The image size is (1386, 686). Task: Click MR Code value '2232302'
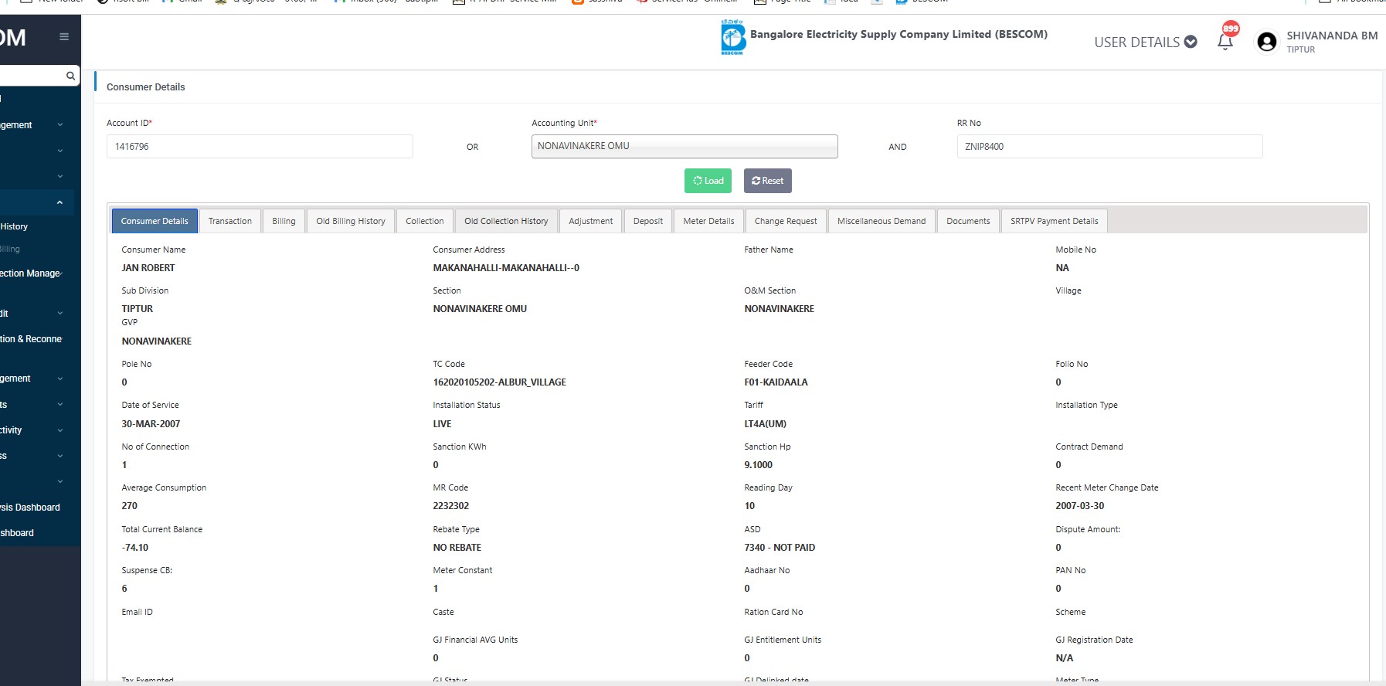[x=451, y=506]
